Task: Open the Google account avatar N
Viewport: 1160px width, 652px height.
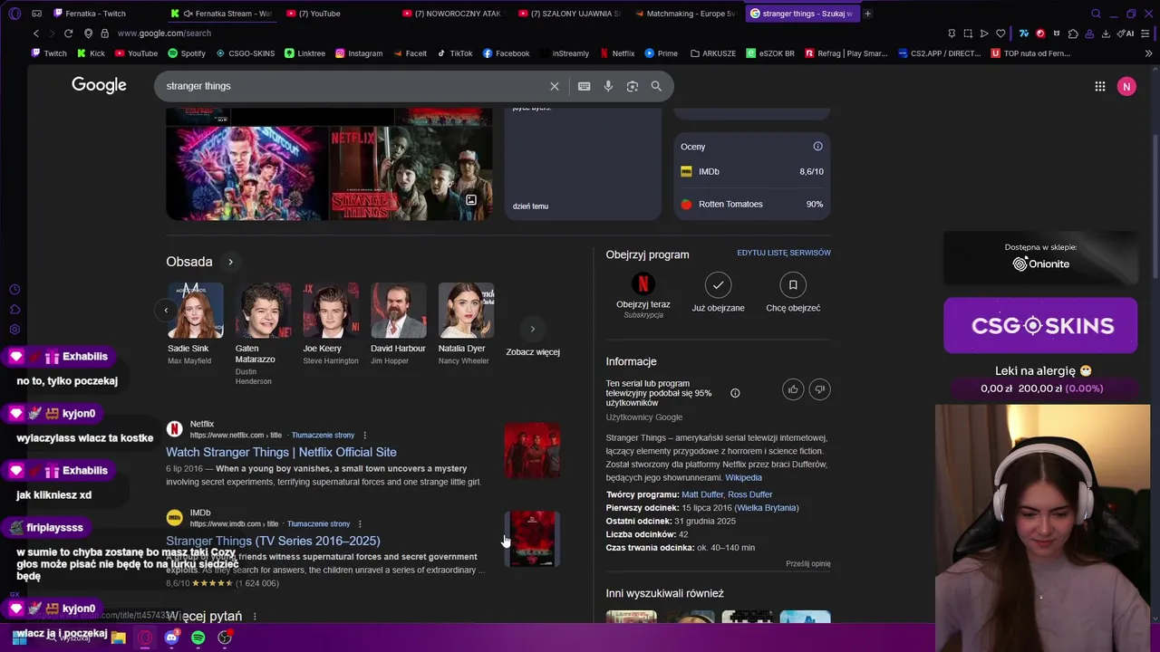Action: pos(1126,86)
